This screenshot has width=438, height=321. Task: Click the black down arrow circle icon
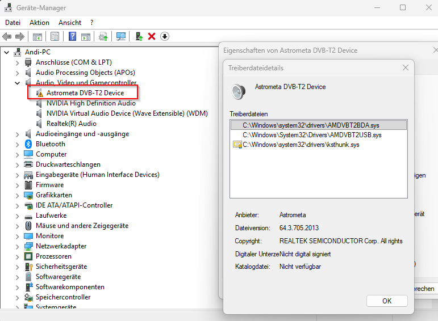[165, 36]
